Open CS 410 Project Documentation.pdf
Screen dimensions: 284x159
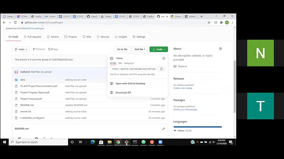pos(39,86)
